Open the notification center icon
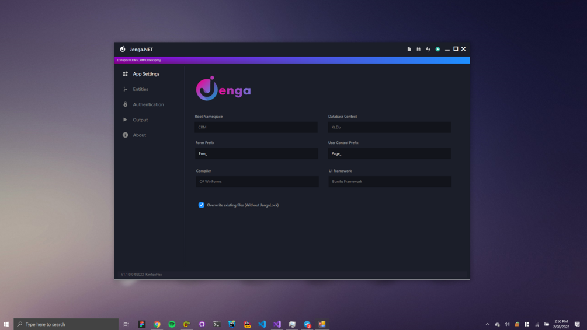This screenshot has width=587, height=330. point(577,324)
